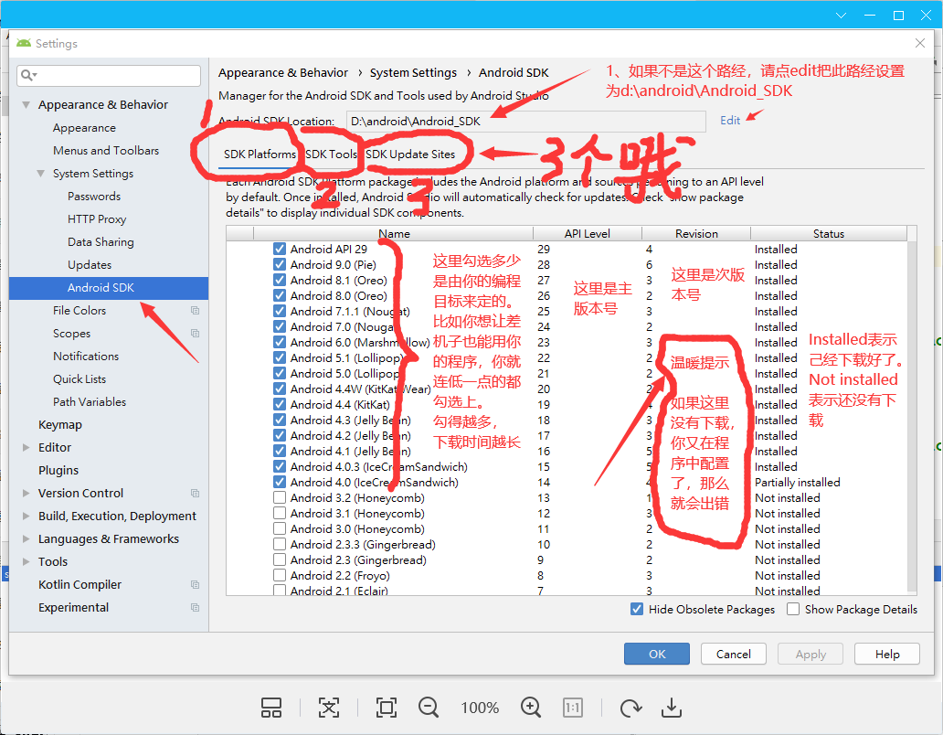Expand Build, Execution, Deployment node

pos(26,517)
